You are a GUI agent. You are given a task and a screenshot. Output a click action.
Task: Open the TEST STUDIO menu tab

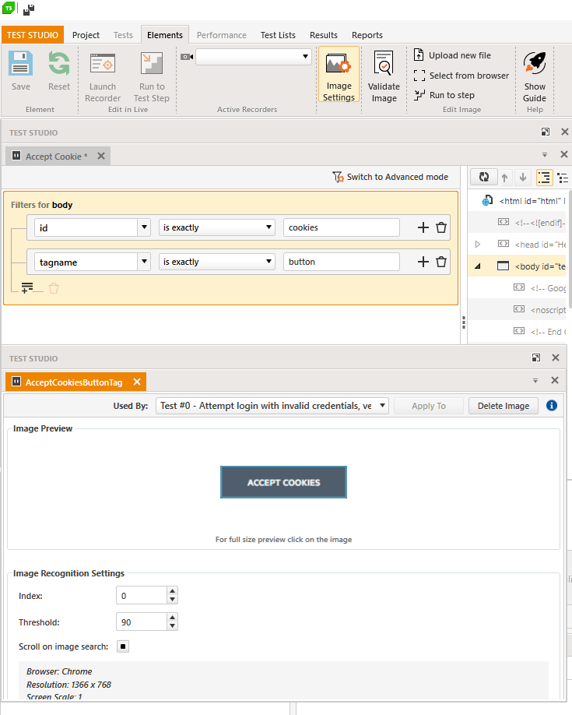33,35
